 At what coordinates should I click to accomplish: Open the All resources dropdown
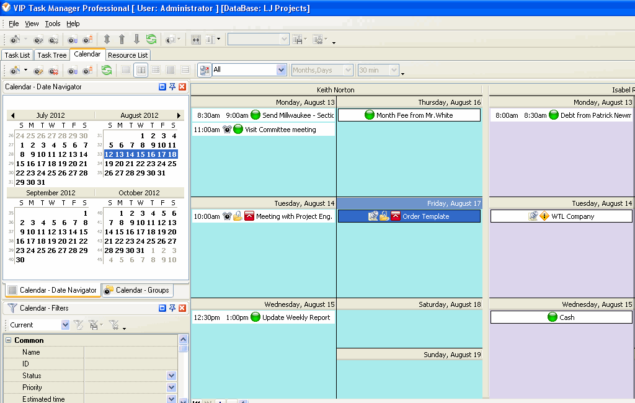[x=281, y=70]
